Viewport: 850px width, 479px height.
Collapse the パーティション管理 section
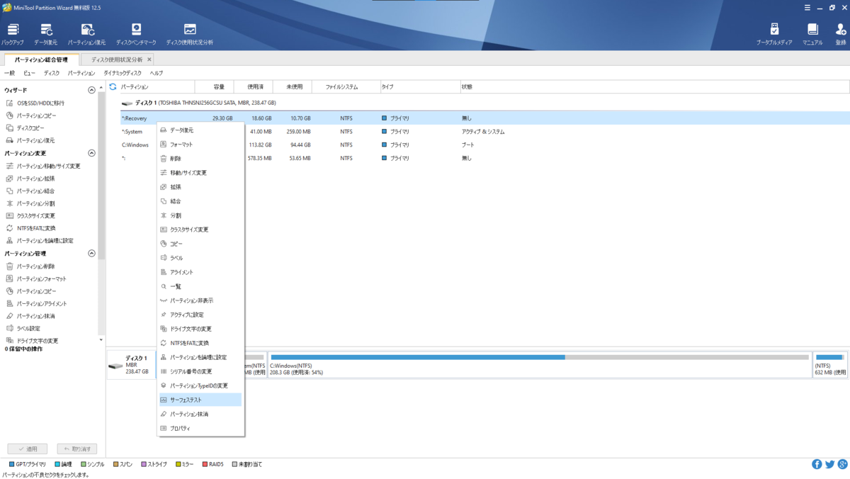point(91,253)
